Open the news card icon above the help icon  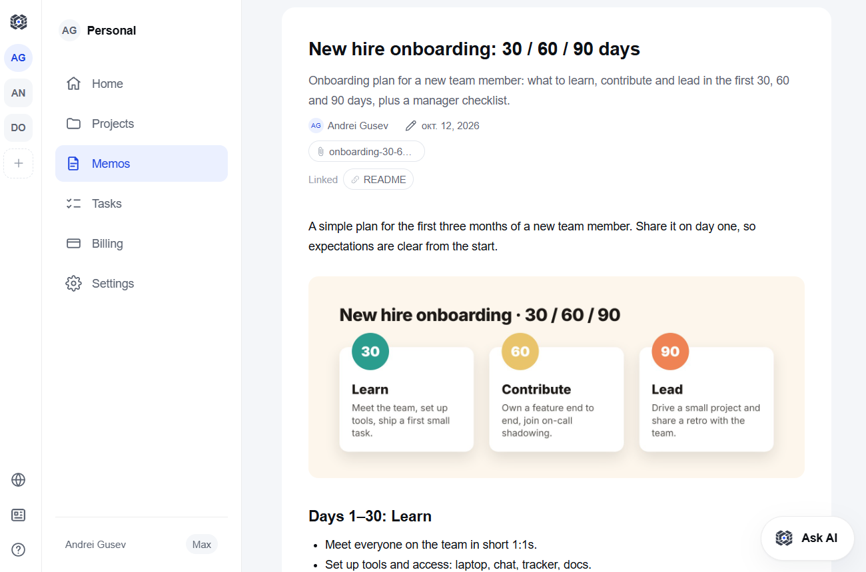[x=19, y=515]
